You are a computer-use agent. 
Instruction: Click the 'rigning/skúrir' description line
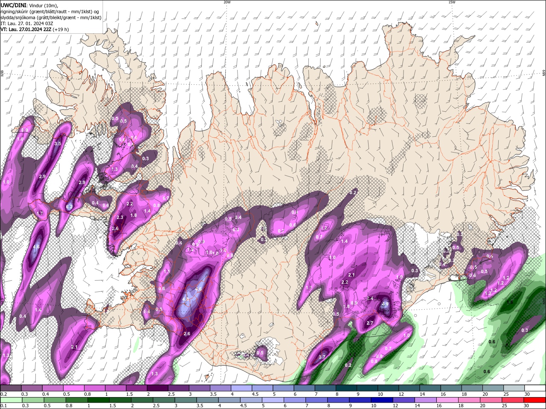[x=50, y=11]
